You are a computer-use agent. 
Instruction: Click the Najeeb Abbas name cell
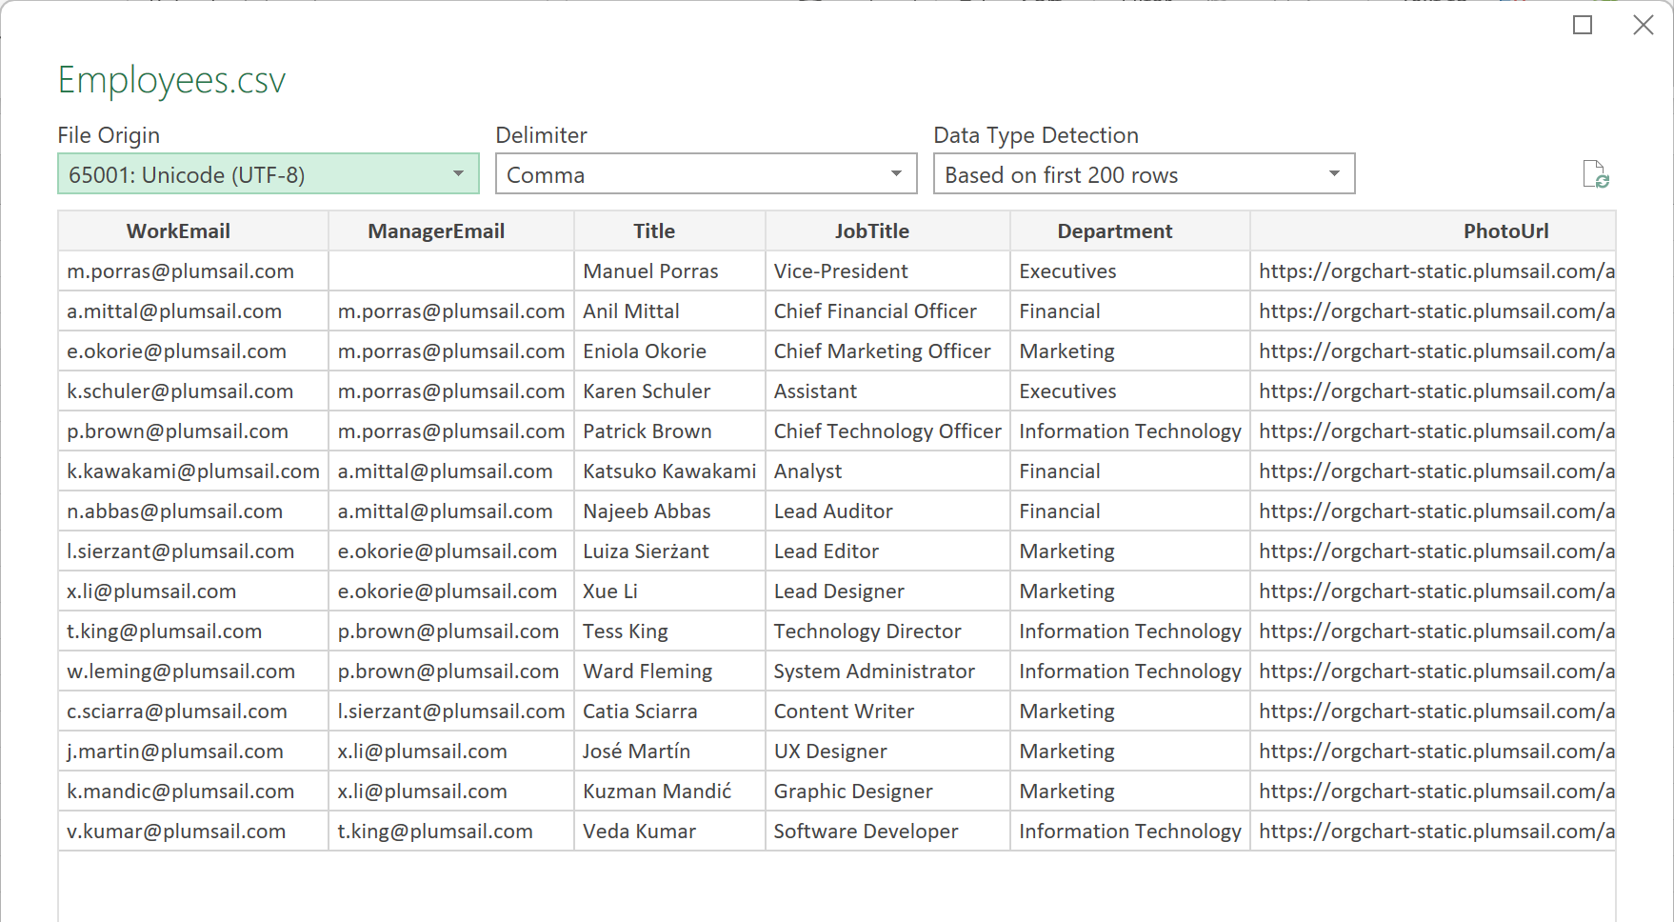[670, 511]
